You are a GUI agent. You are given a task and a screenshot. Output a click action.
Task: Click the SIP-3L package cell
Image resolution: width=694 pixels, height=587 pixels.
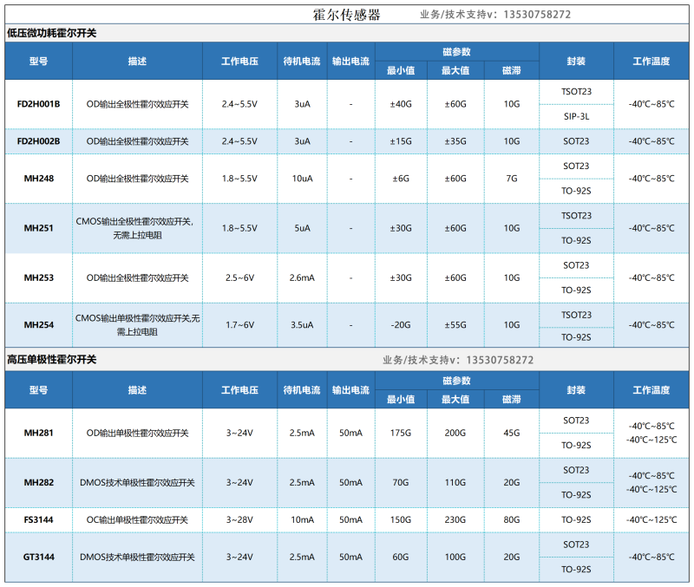(x=576, y=116)
